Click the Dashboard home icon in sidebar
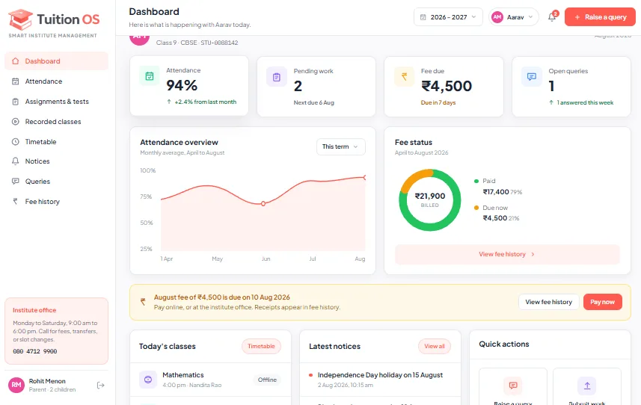This screenshot has height=405, width=641. [16, 61]
